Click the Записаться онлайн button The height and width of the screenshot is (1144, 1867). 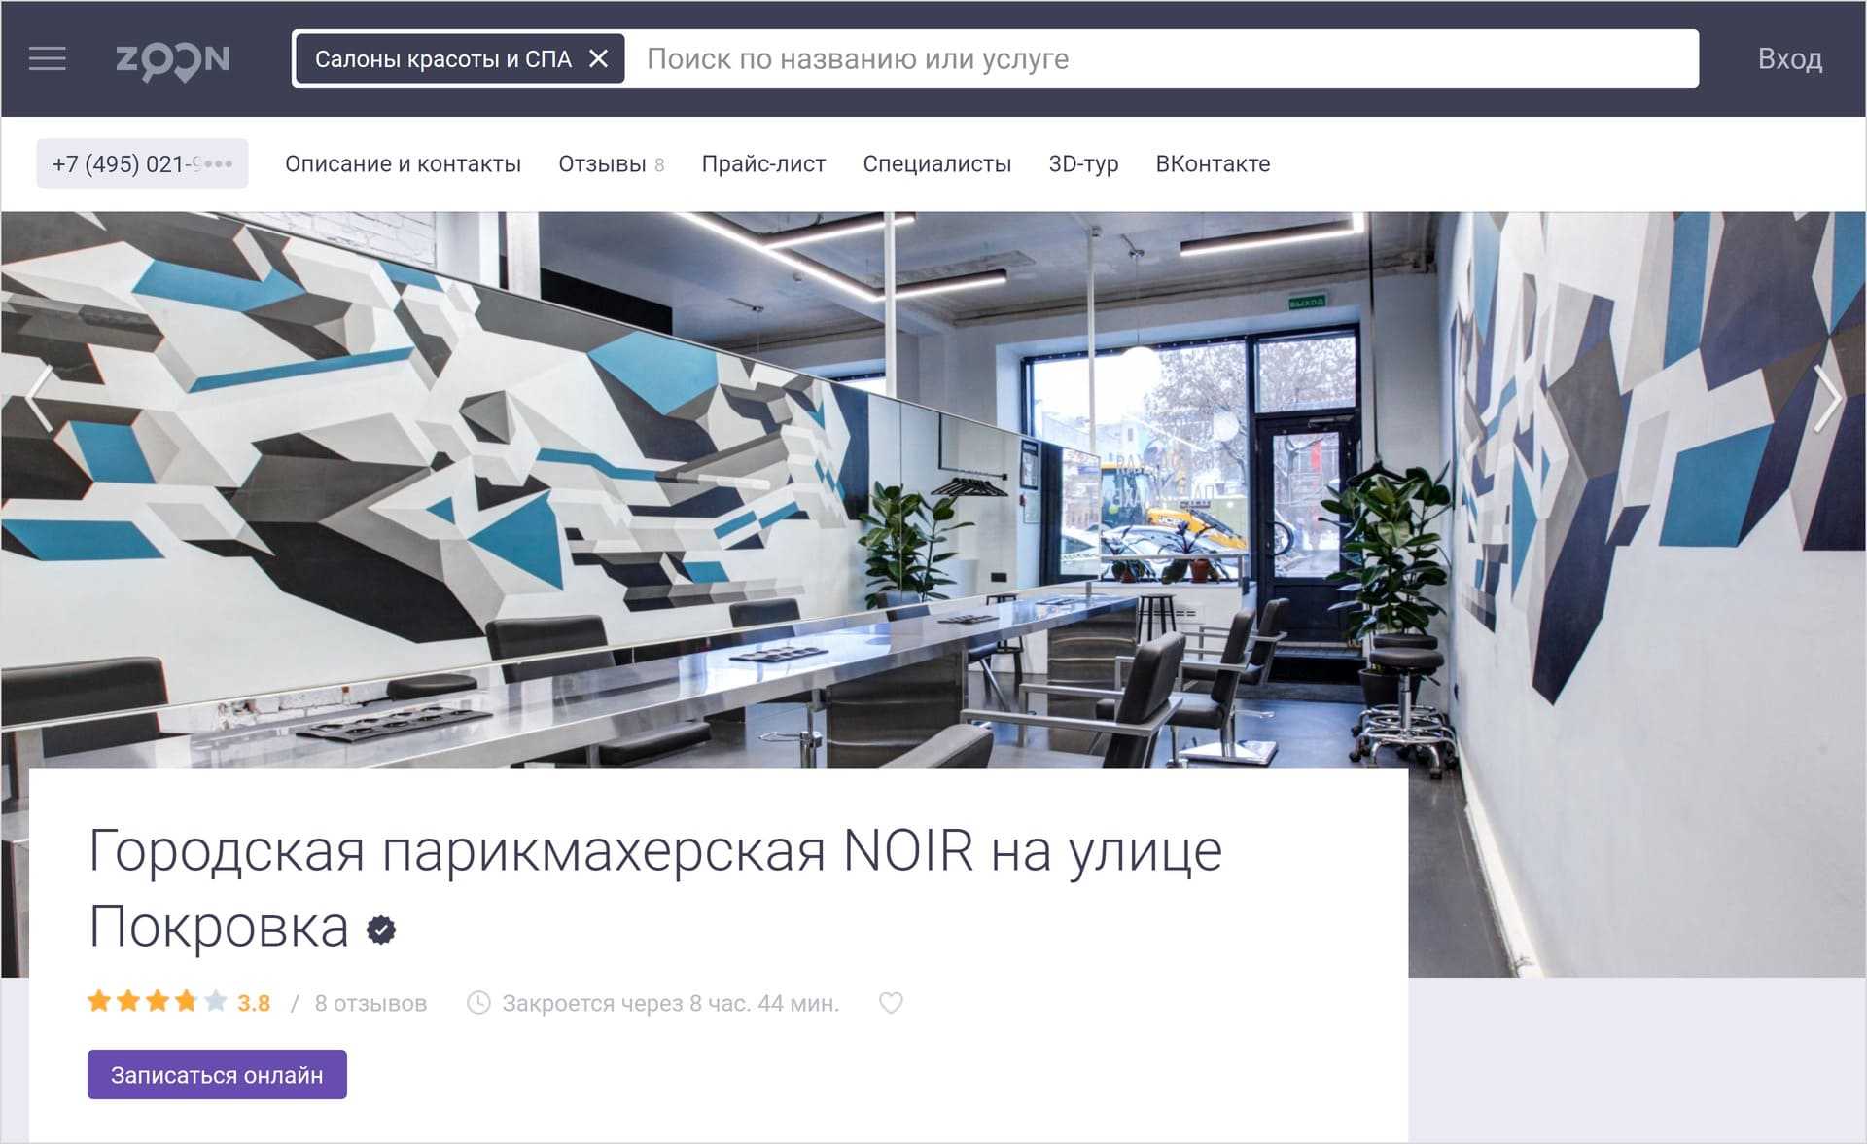pyautogui.click(x=217, y=1074)
